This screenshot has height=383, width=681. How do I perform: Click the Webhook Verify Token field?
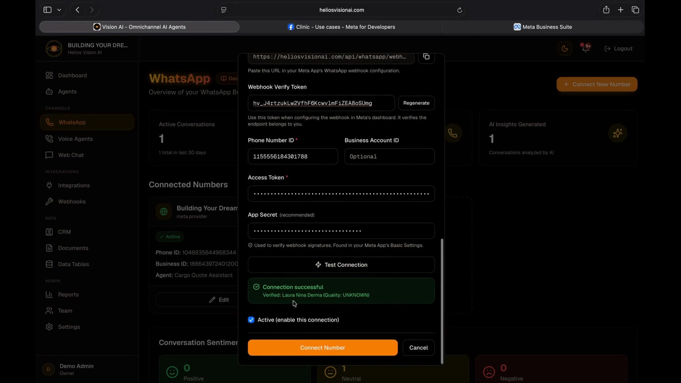click(x=321, y=103)
